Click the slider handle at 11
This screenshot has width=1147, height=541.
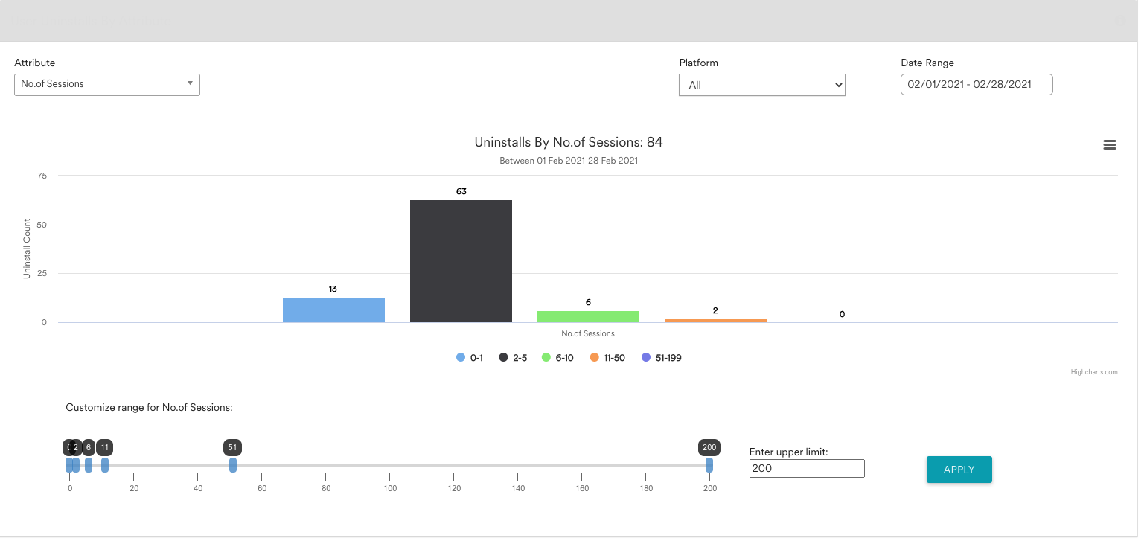point(105,465)
